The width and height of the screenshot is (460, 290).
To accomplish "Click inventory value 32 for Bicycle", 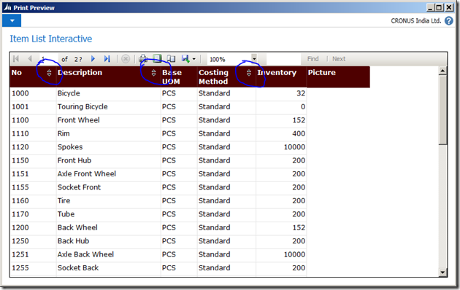I will tap(281, 94).
